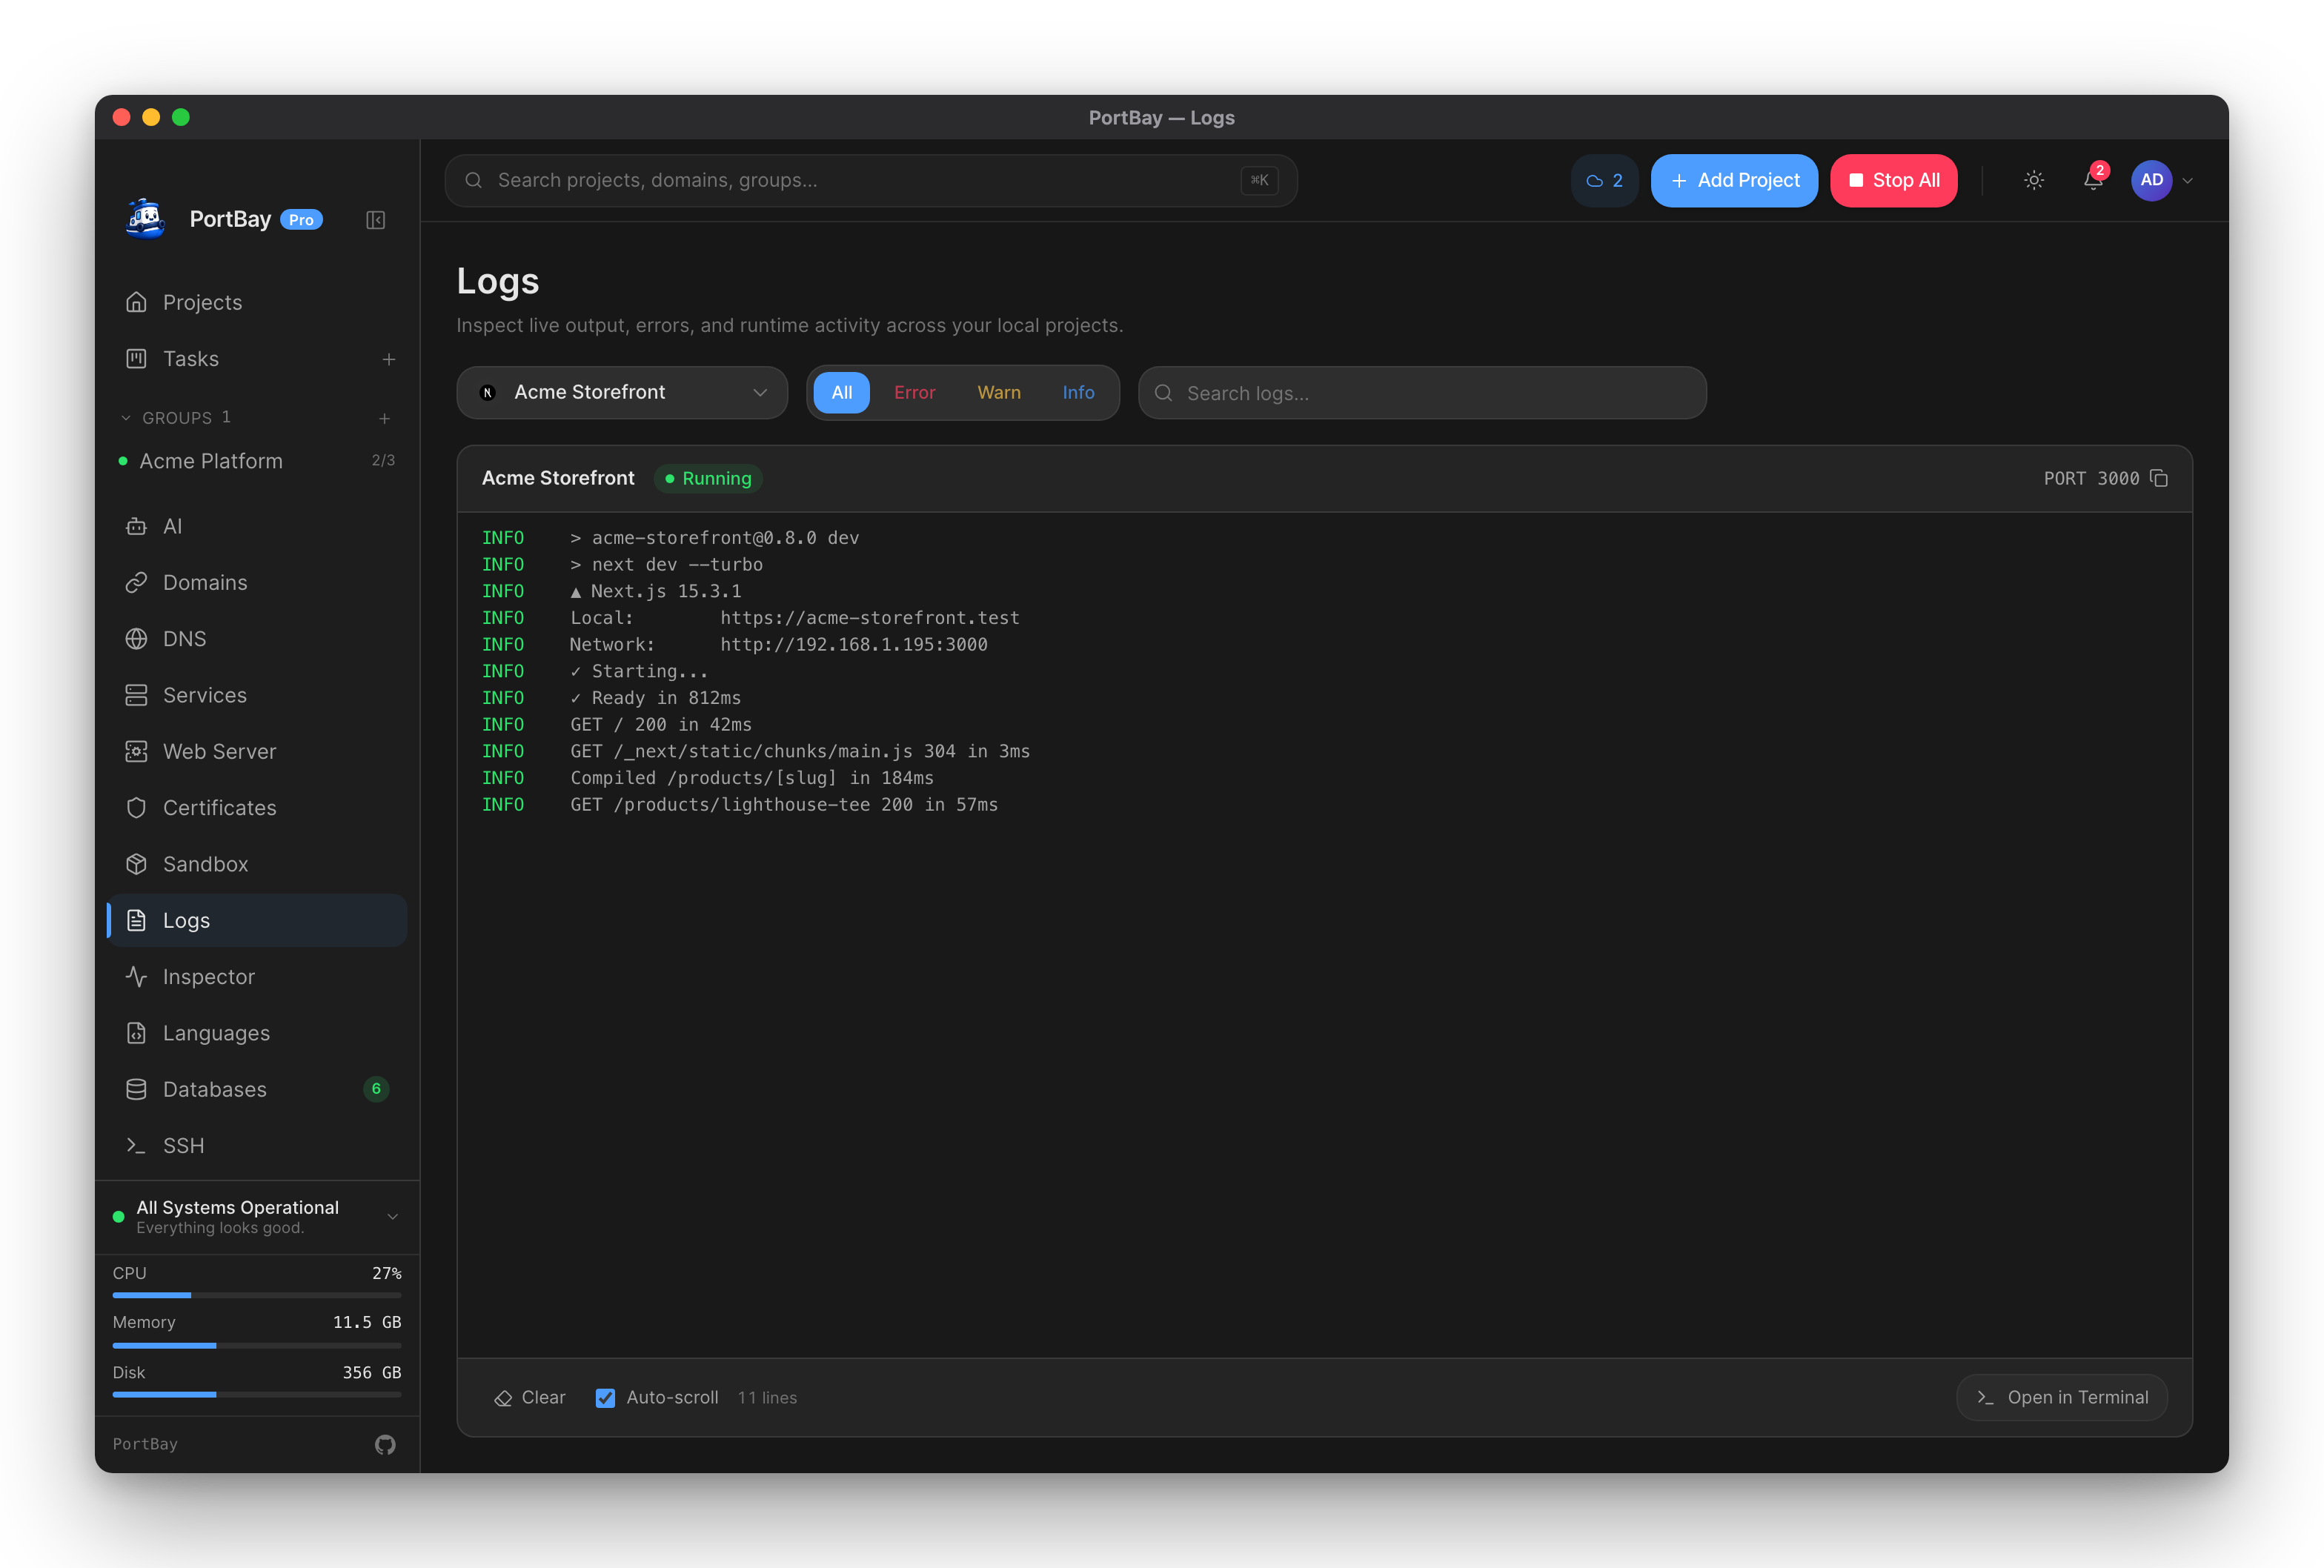Viewport: 2324px width, 1568px height.
Task: Click the ⌘K shortcut badge
Action: coord(1259,180)
